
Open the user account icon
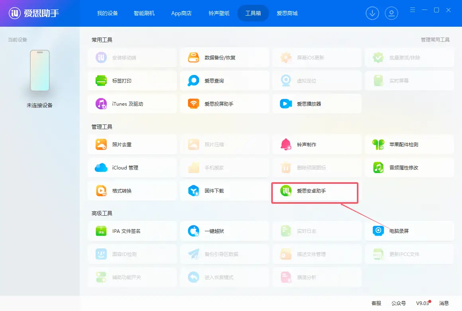392,13
